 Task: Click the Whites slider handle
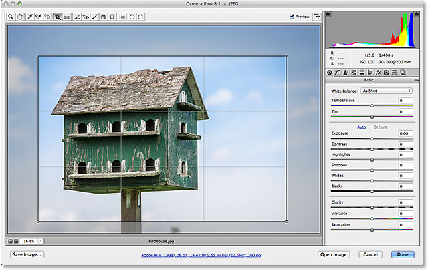tap(372, 181)
